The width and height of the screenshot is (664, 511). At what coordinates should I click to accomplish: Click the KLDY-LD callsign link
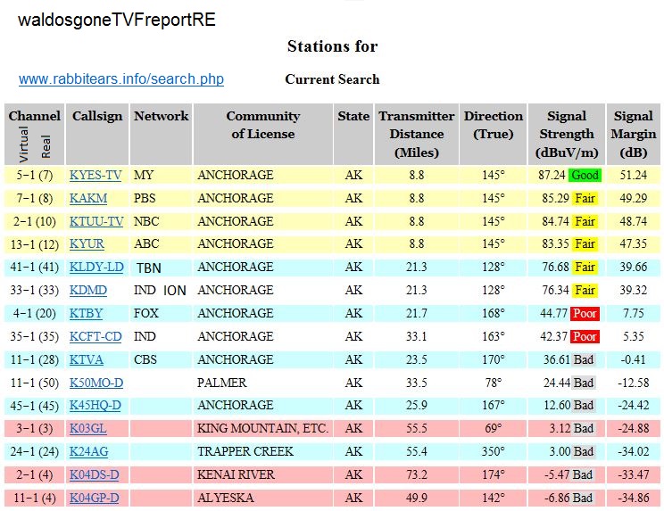point(96,267)
